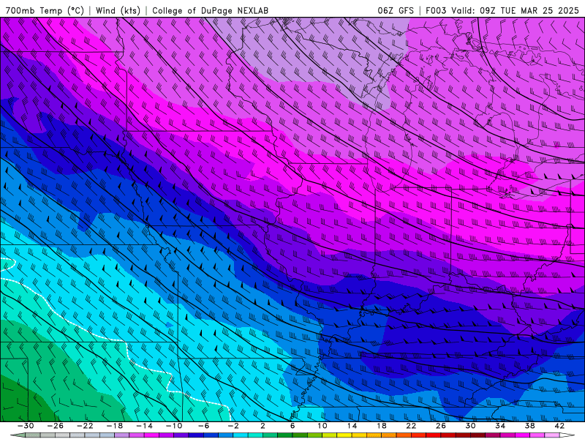
Task: Click the -30 color scale label
Action: pyautogui.click(x=26, y=426)
